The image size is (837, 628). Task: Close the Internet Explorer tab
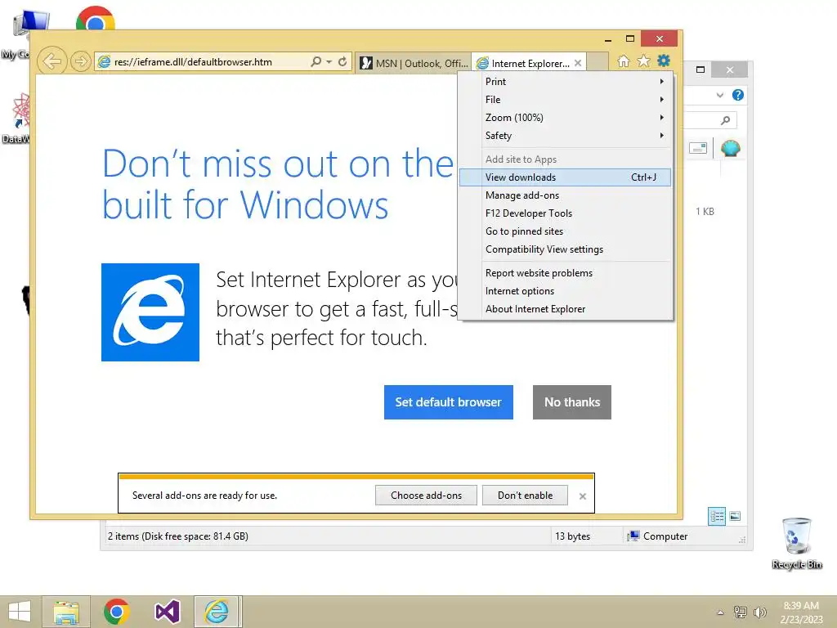578,63
